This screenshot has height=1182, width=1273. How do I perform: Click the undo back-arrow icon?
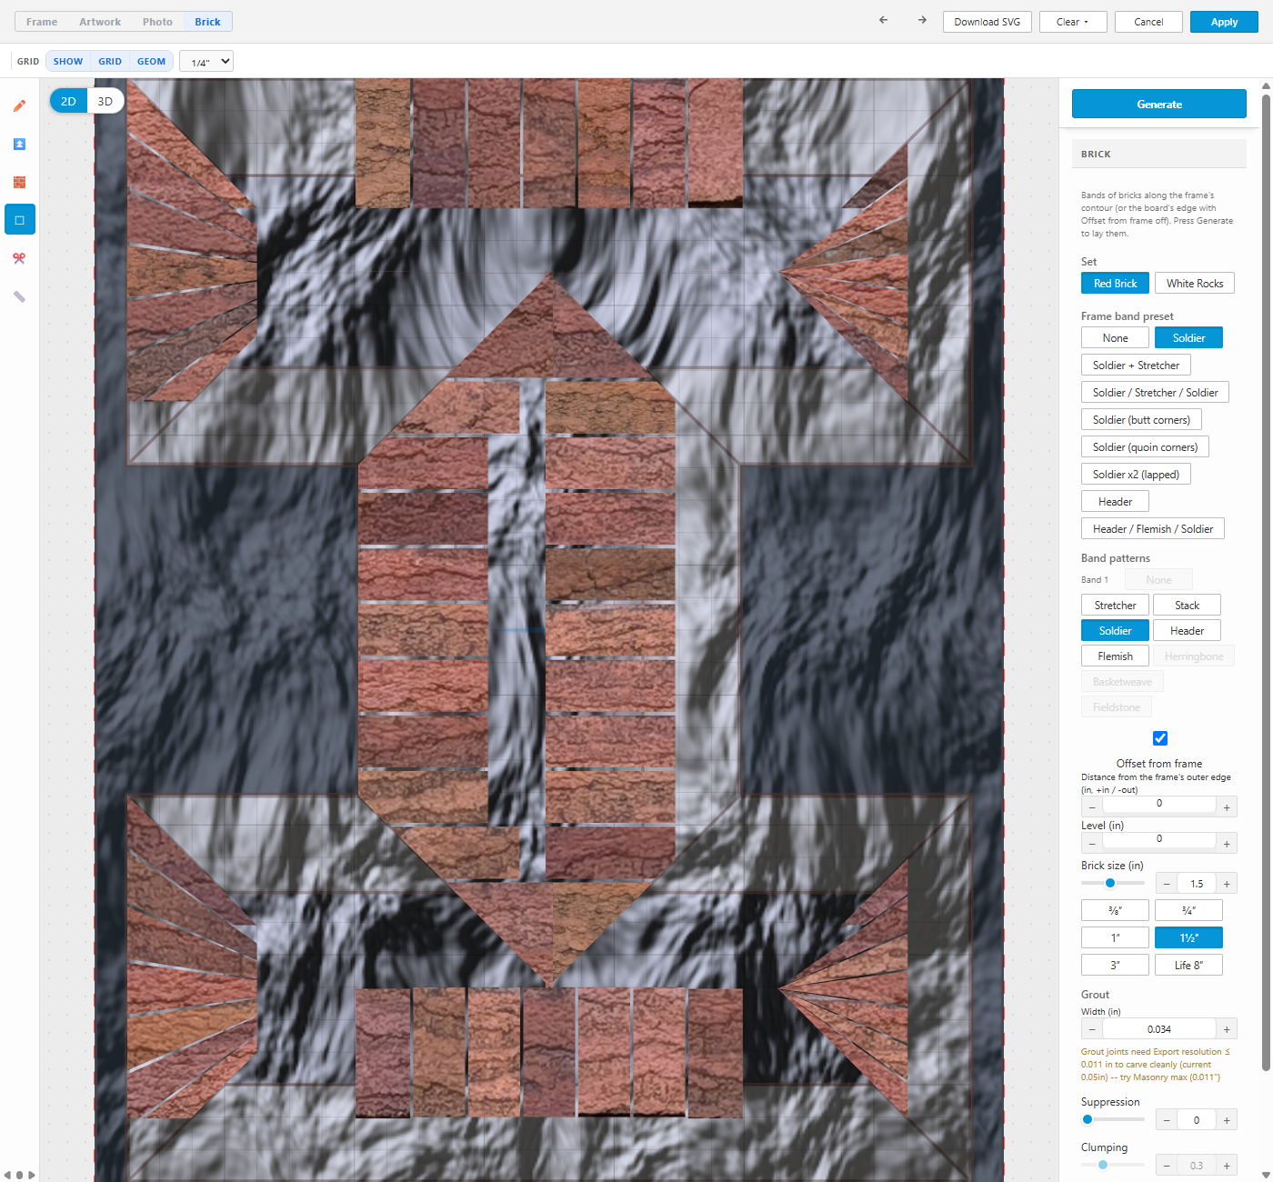pos(883,20)
